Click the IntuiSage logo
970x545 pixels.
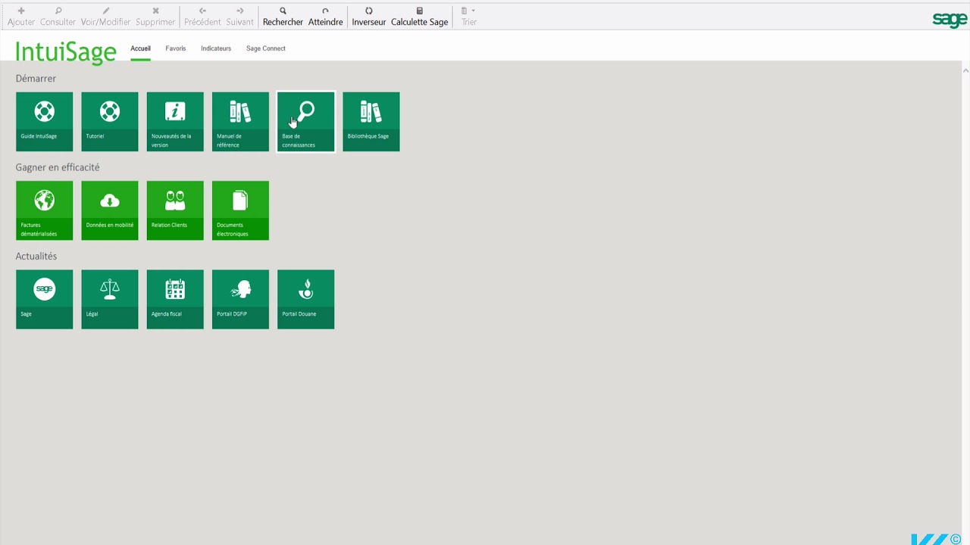click(66, 51)
